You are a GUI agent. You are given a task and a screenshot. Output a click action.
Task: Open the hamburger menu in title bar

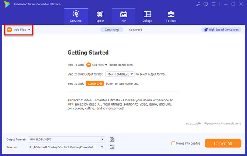[213, 4]
